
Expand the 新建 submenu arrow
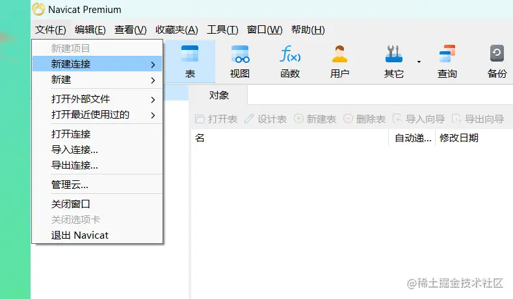coord(153,80)
